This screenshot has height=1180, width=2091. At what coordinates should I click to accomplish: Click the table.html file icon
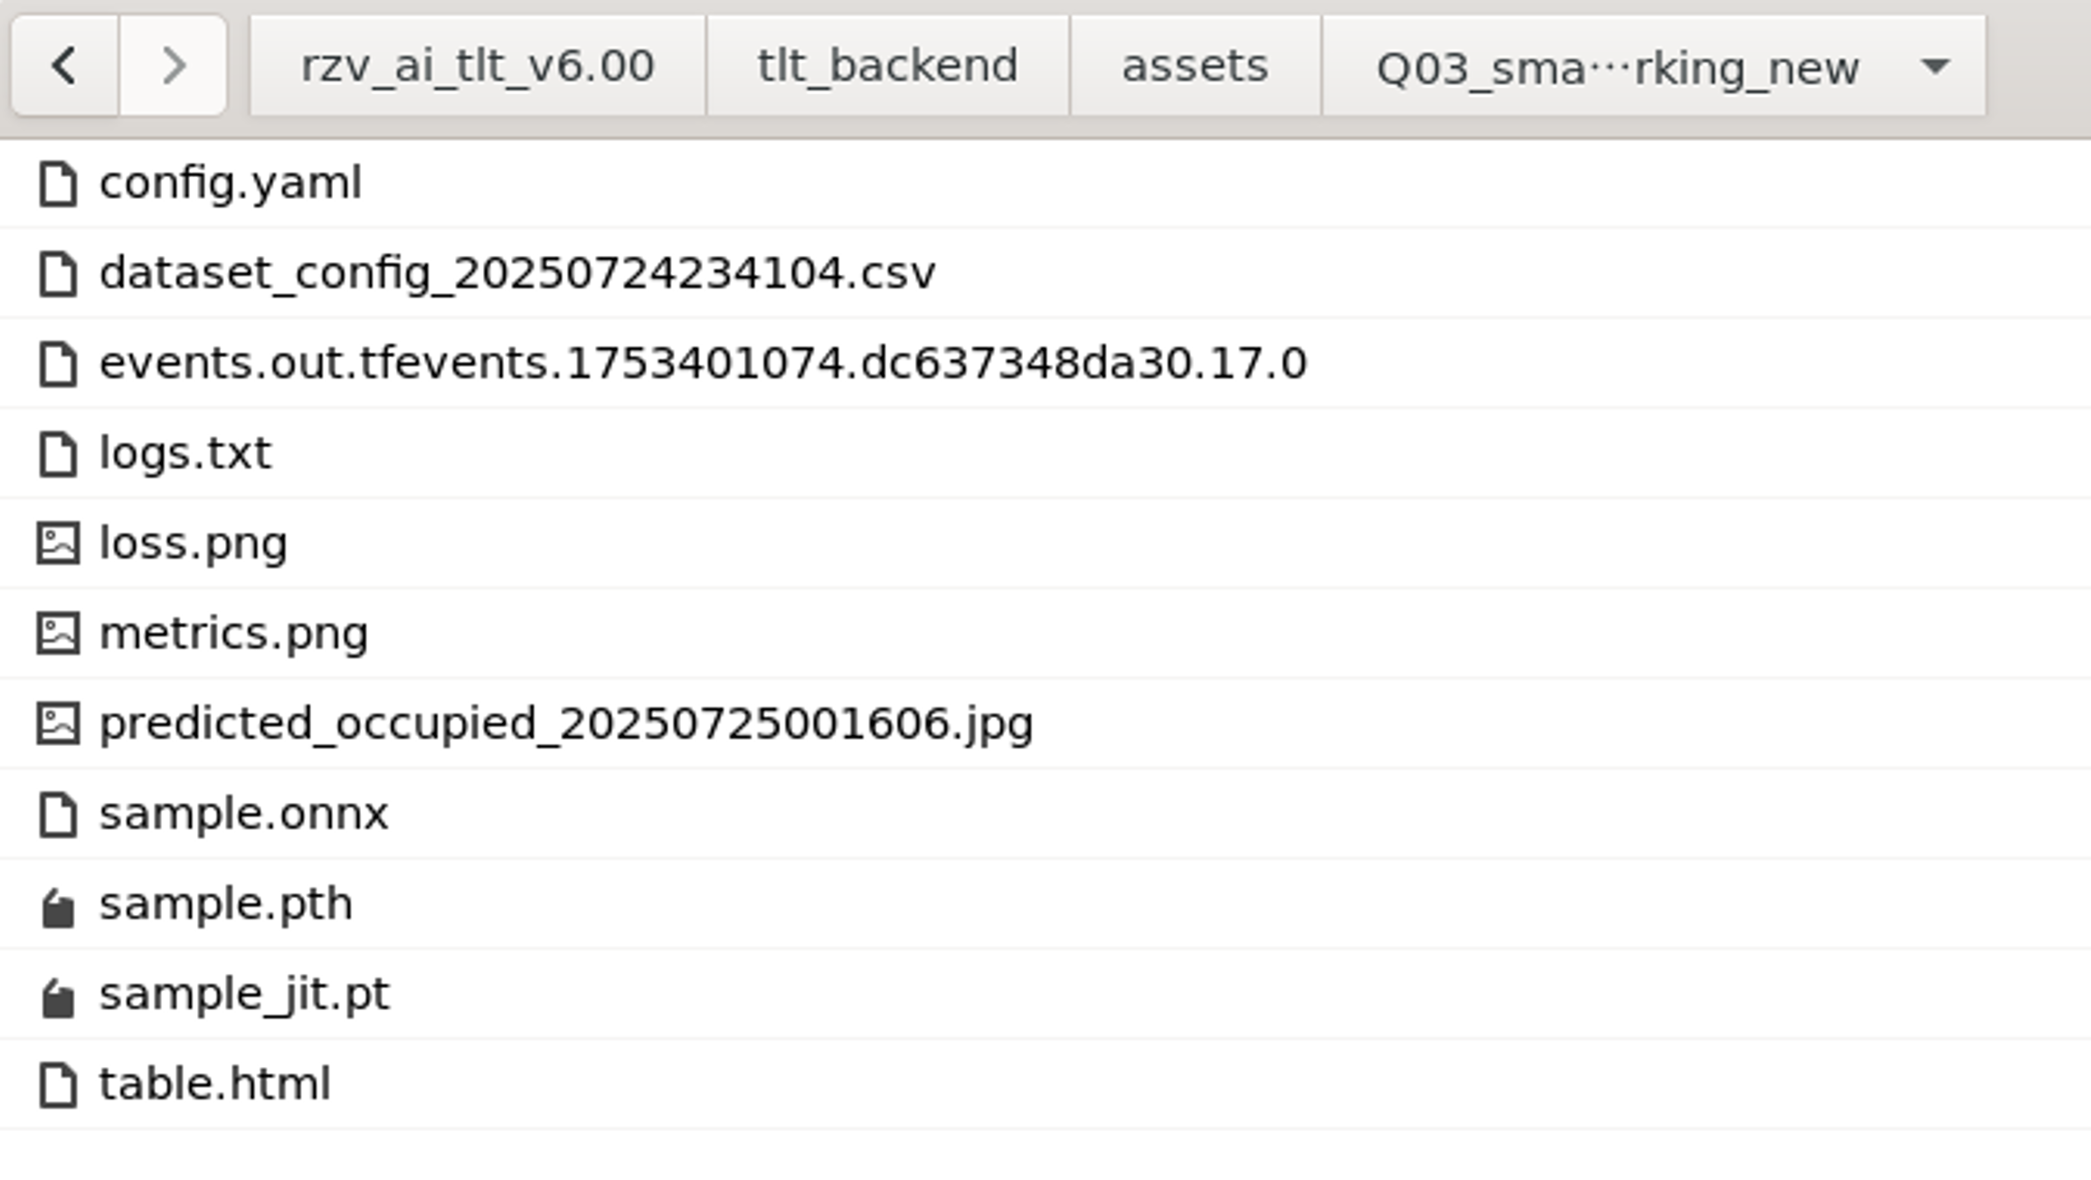point(58,1084)
